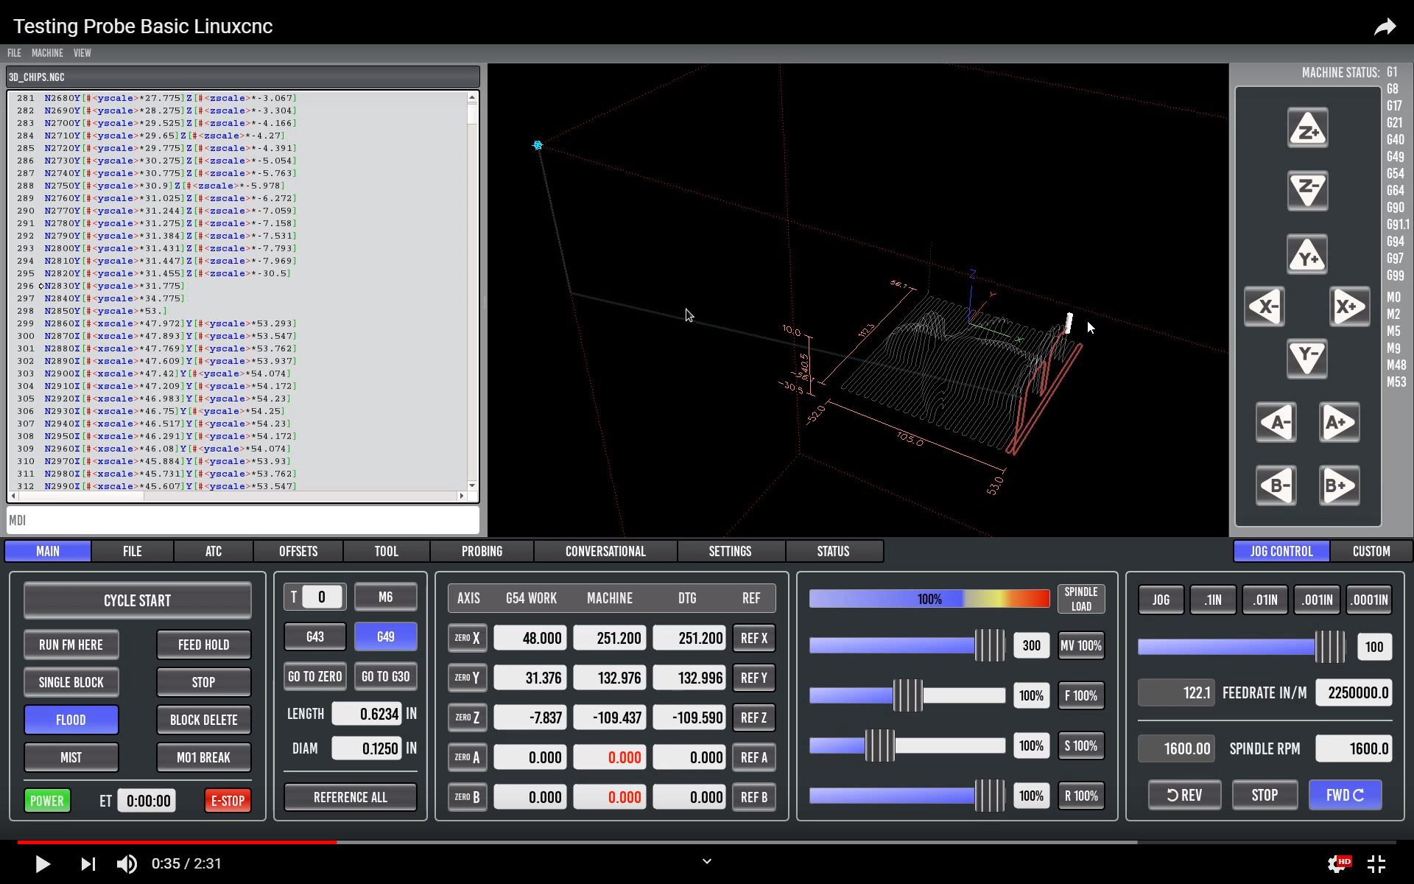
Task: Switch to the ATC tab
Action: click(214, 551)
